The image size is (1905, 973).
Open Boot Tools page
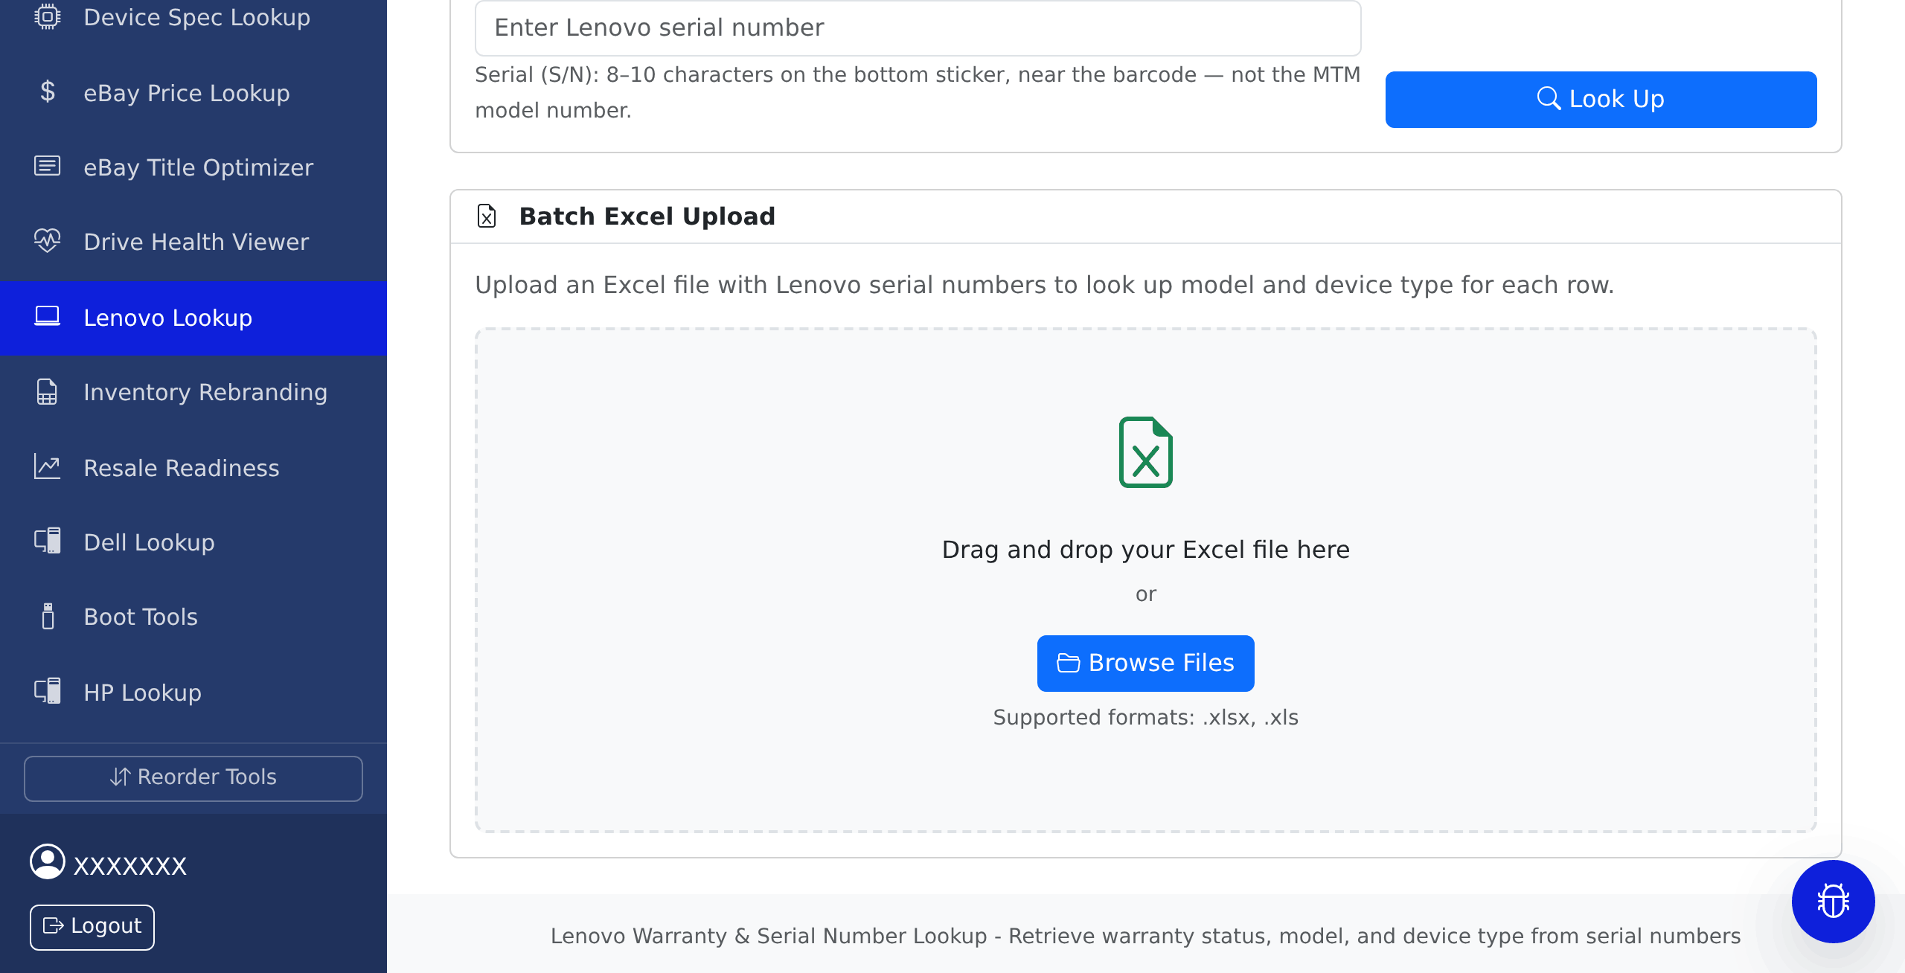tap(193, 617)
